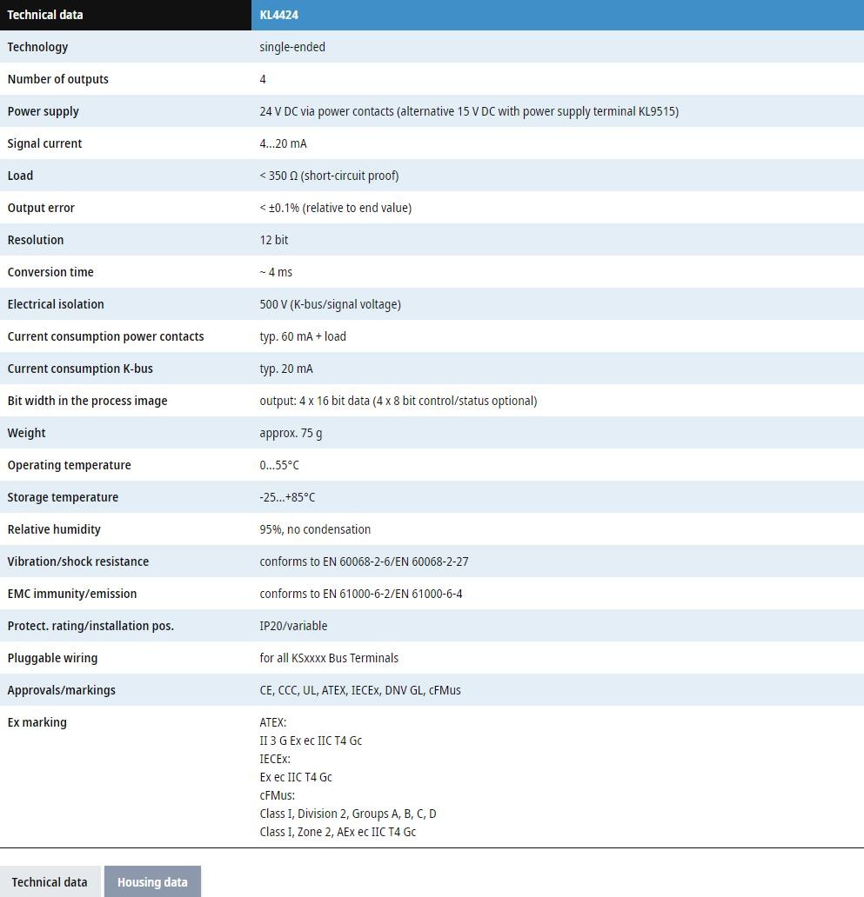Click the 'Power supply' row label
The image size is (864, 897).
43,111
